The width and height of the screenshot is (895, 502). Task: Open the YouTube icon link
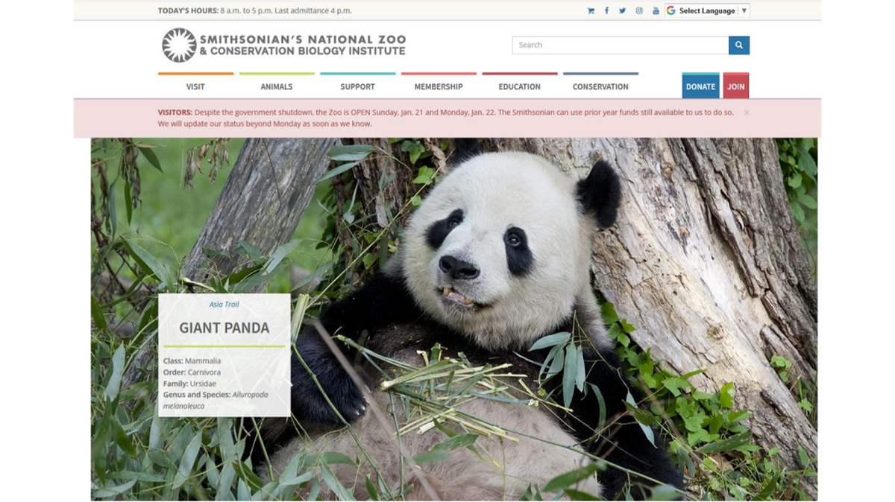click(656, 11)
